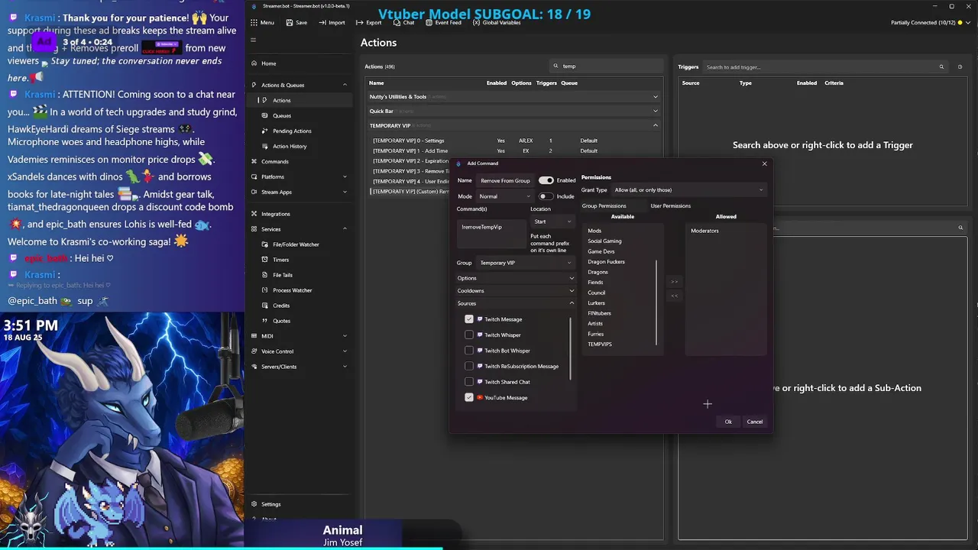The height and width of the screenshot is (550, 978).
Task: Toggle the Enabled switch off
Action: 546,180
